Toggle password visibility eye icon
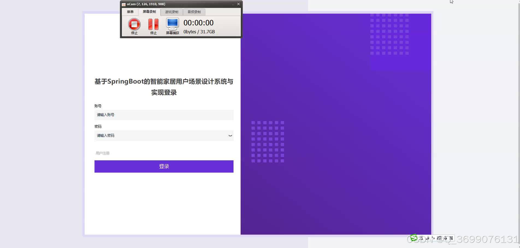 point(230,136)
